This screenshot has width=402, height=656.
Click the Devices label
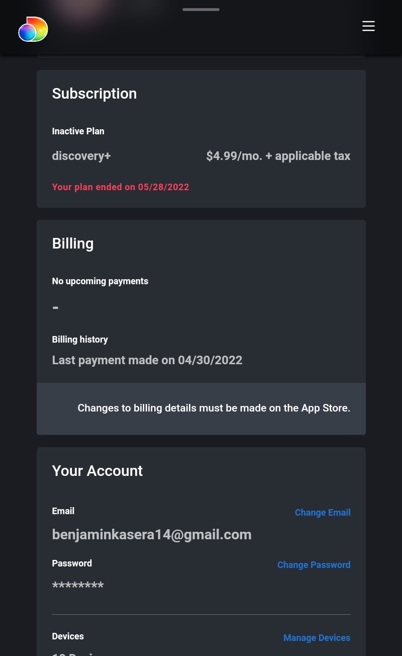(x=68, y=636)
